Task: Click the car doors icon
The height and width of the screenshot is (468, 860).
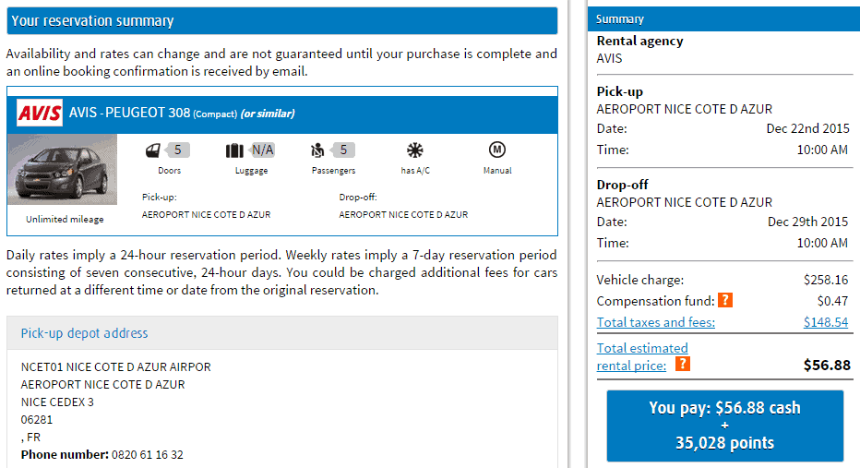Action: 152,150
